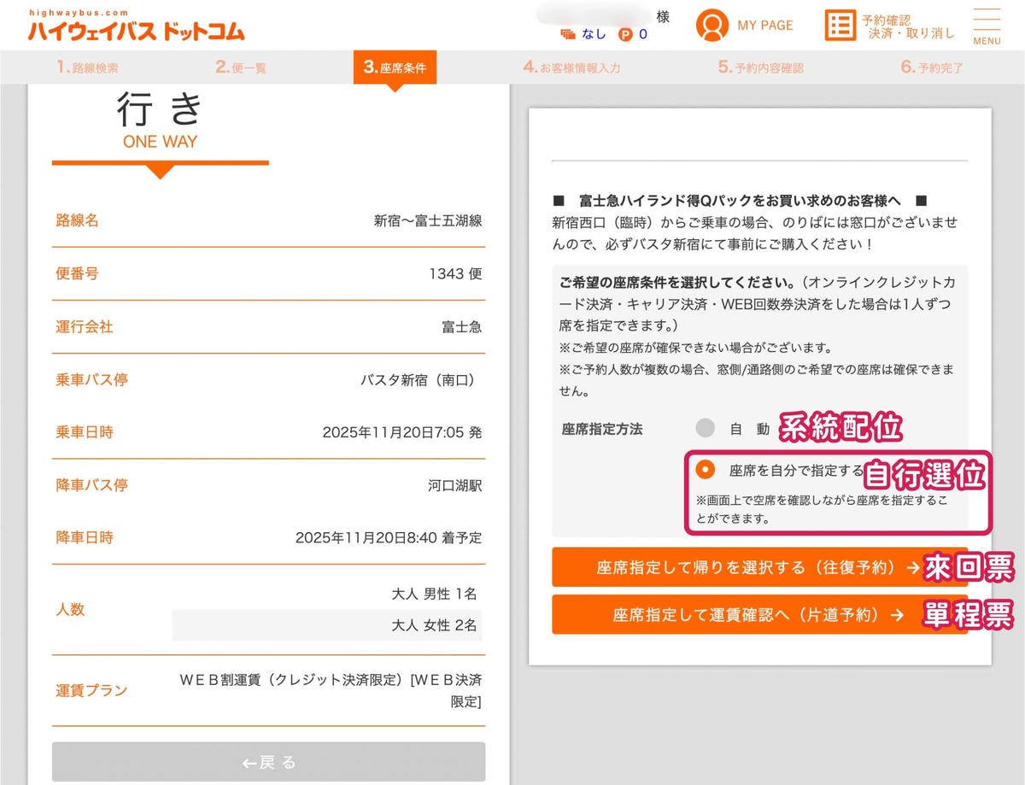This screenshot has height=785, width=1025.
Task: Click the 乗車バス停 label
Action: click(x=91, y=379)
